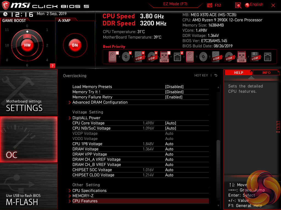
Task: Select the USB floppy boot device icon
Action: 255,57
